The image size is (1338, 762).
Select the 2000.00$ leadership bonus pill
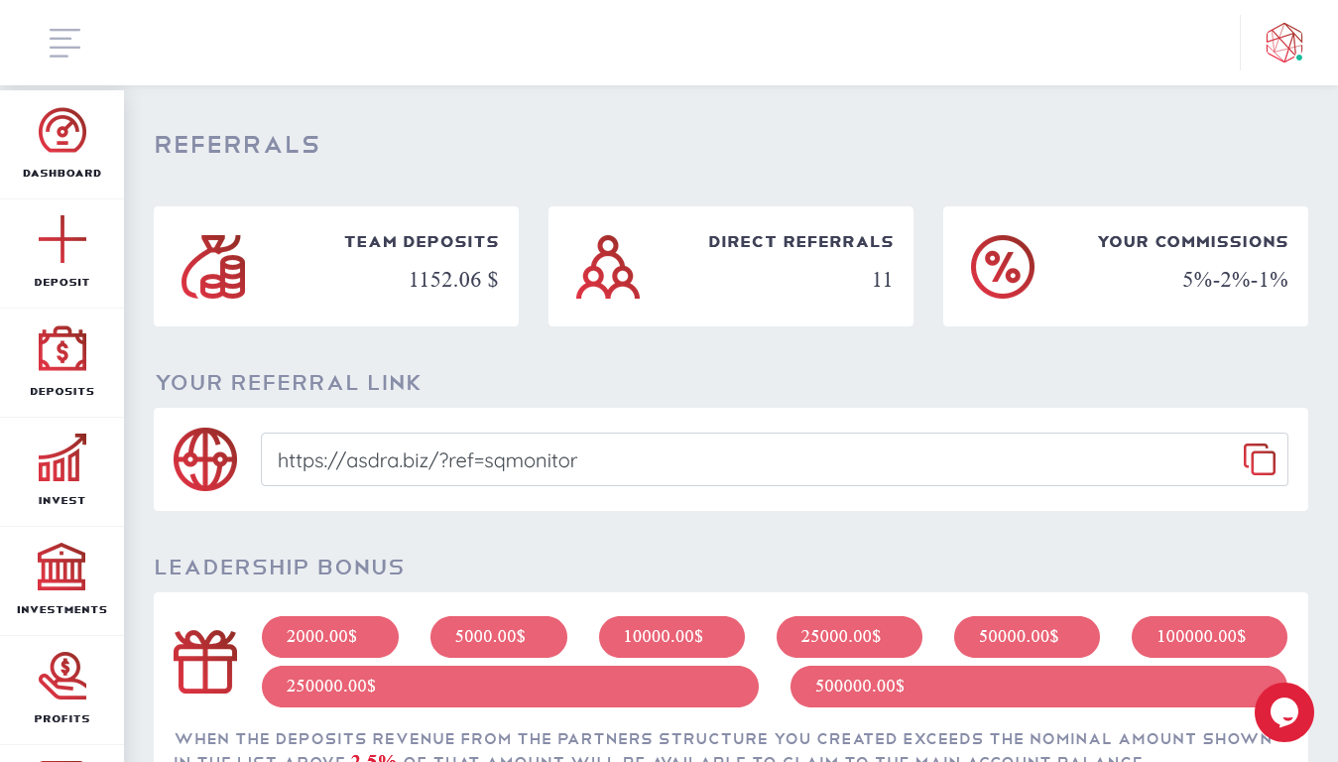330,637
